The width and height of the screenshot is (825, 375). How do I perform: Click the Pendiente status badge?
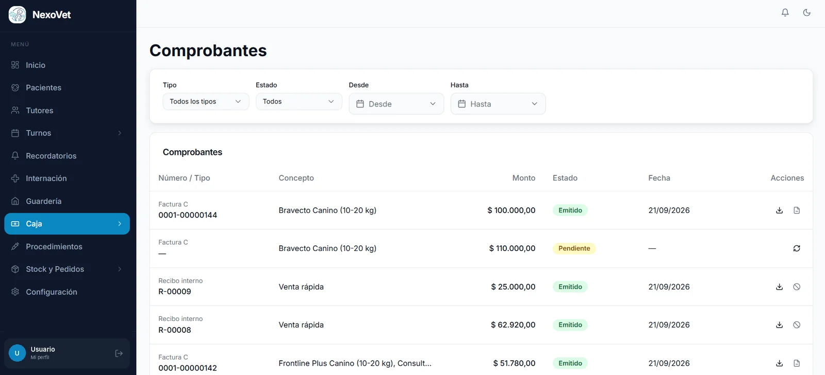coord(574,248)
